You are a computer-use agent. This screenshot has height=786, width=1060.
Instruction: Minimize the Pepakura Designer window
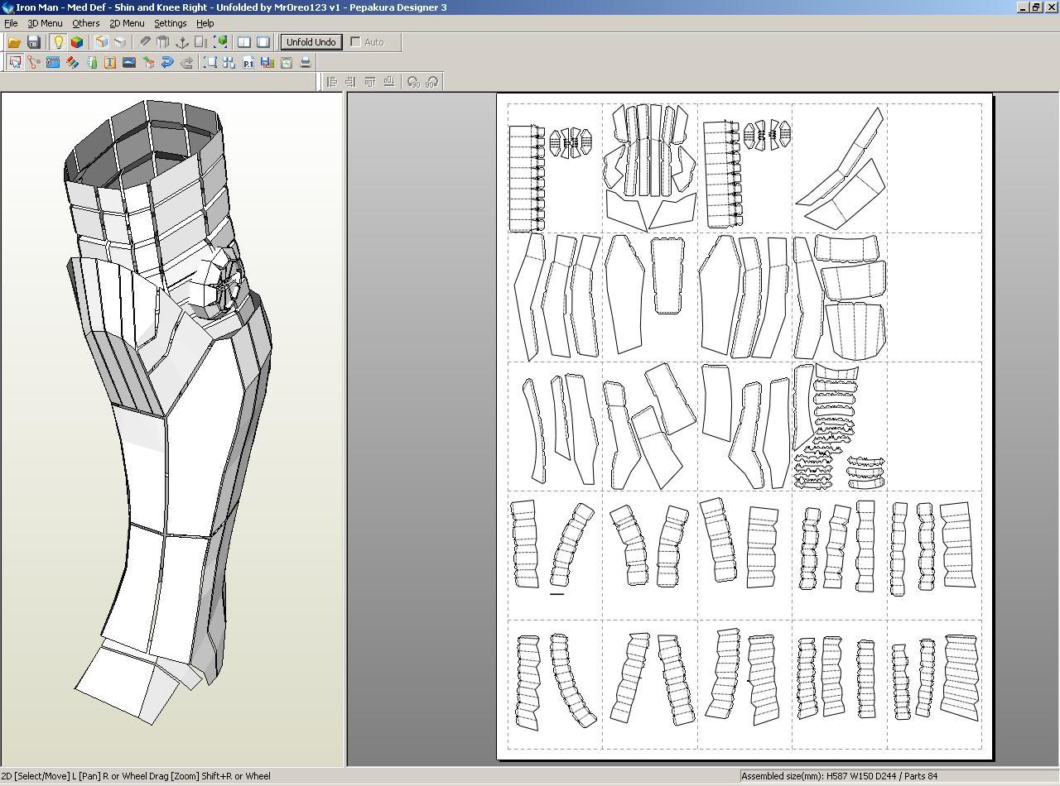click(1023, 7)
